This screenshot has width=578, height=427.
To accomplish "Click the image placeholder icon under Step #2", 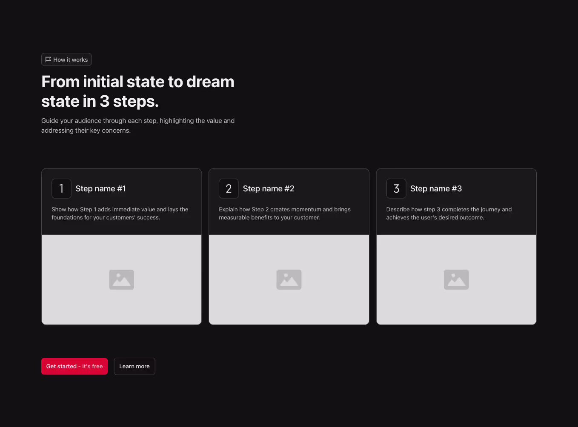I will coord(289,279).
